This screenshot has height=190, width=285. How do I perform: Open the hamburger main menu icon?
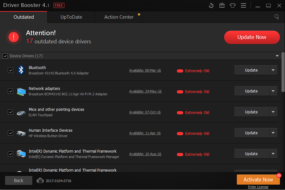[x=243, y=5]
